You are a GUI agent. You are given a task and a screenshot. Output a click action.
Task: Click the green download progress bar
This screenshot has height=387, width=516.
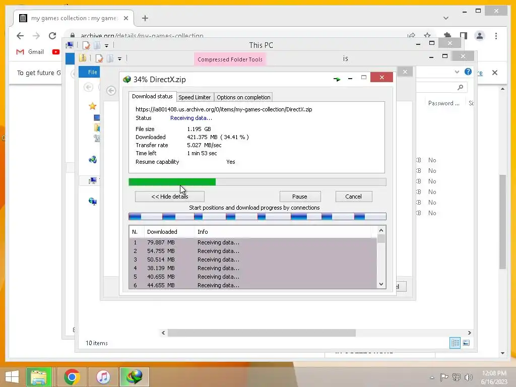click(257, 182)
